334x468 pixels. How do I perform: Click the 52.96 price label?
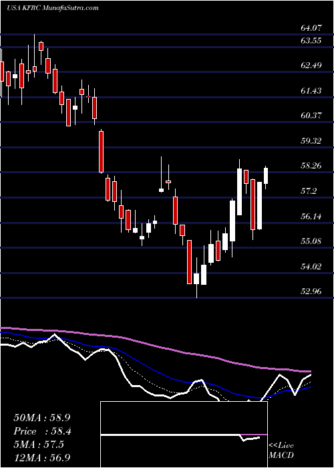(311, 291)
